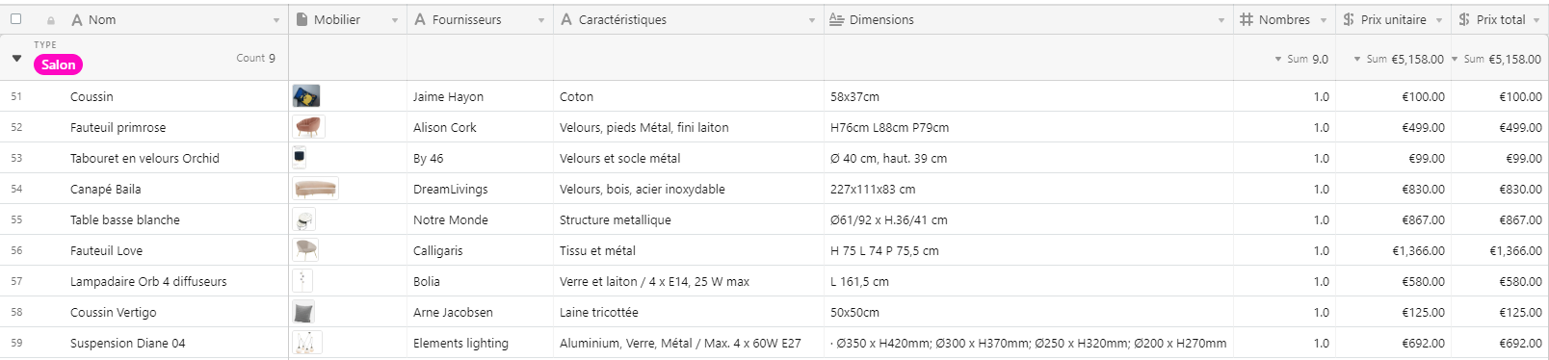Click the currency icon beside Prix total
This screenshot has width=1549, height=360.
tap(1464, 19)
